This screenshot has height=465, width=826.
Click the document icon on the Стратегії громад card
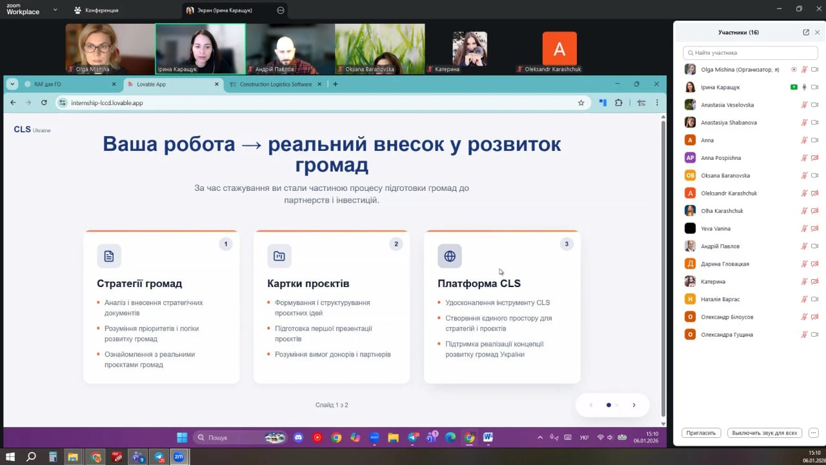pyautogui.click(x=109, y=256)
